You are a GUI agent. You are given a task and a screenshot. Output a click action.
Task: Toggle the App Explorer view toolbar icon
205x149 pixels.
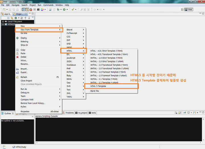click(x=24, y=9)
